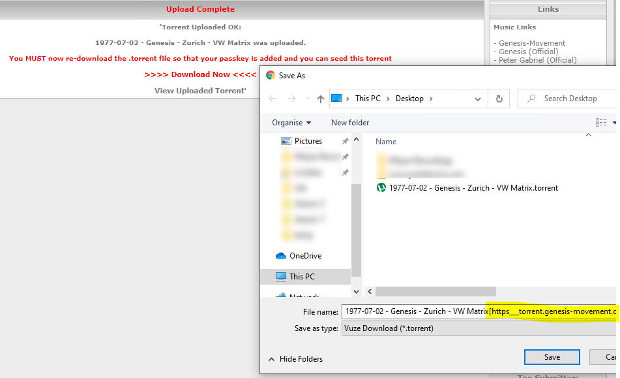Click the horizontal scrollbar in file list
620x378 pixels.
(435, 292)
